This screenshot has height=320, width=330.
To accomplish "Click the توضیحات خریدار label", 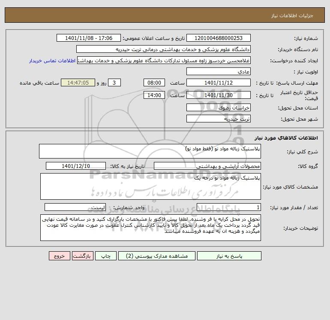I will coord(301,228).
